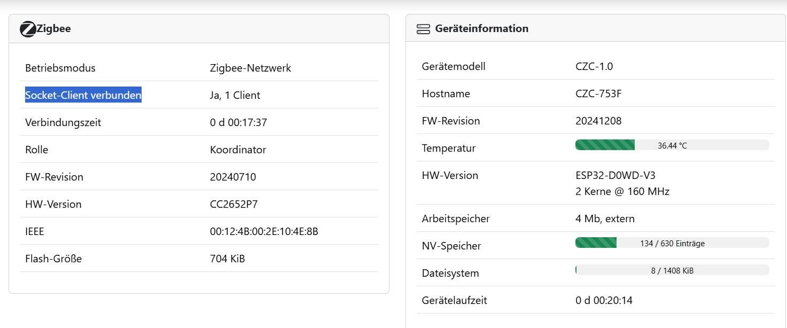Select the IEEE address value

pyautogui.click(x=264, y=231)
